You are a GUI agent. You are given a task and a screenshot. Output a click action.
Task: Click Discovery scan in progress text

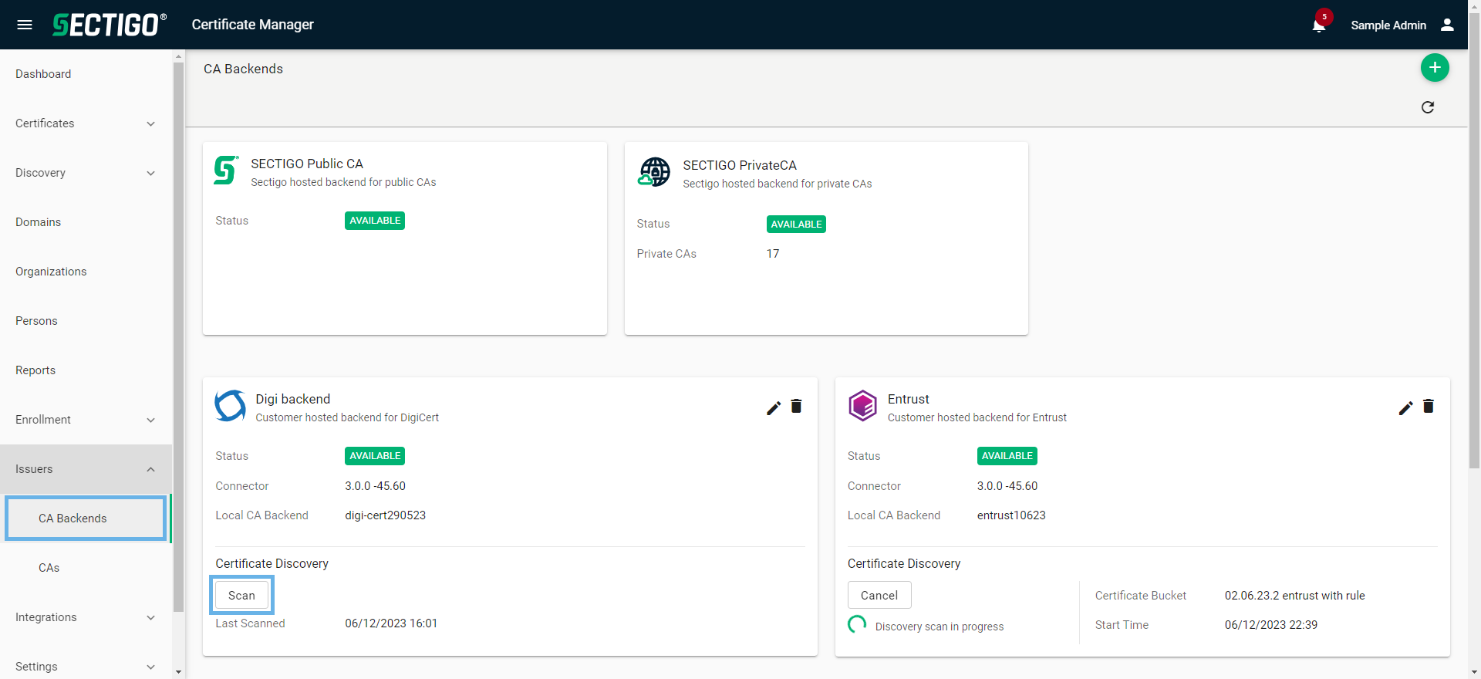tap(940, 627)
